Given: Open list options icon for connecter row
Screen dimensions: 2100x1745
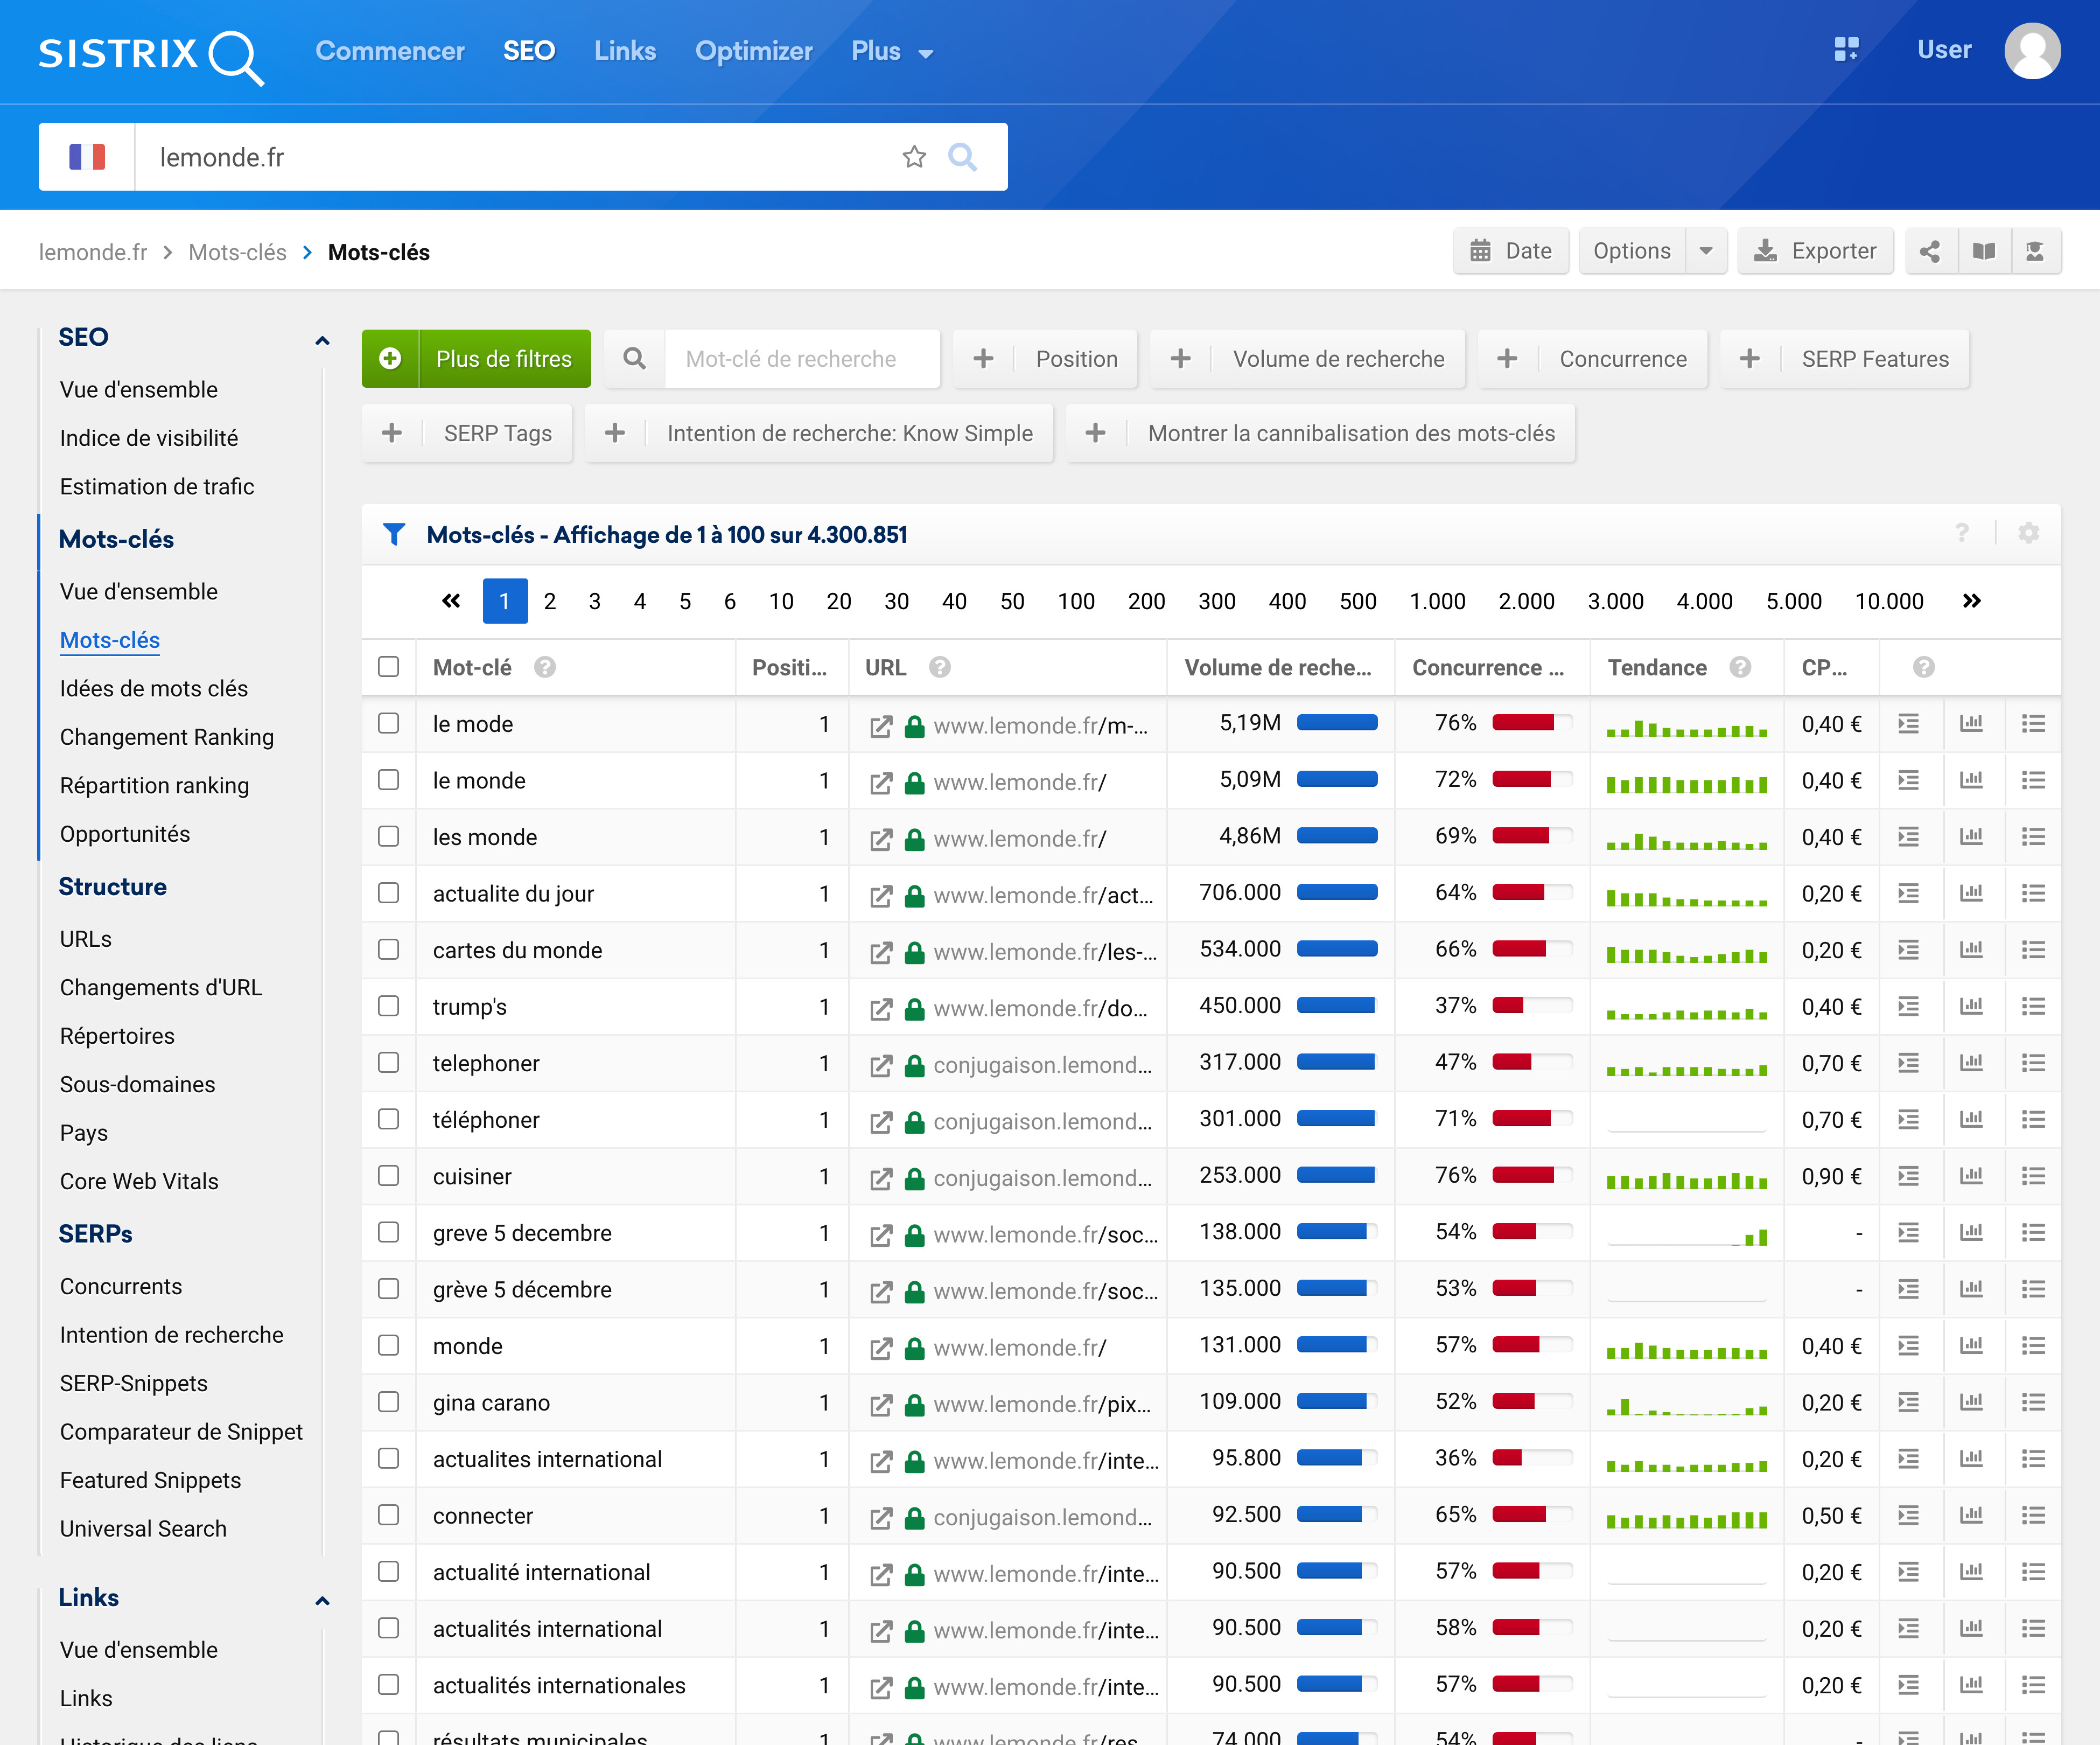Looking at the screenshot, I should tap(2033, 1515).
